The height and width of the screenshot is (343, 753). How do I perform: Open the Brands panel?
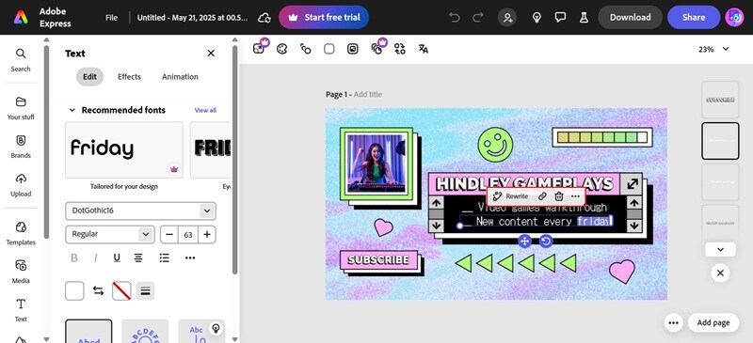pyautogui.click(x=21, y=147)
